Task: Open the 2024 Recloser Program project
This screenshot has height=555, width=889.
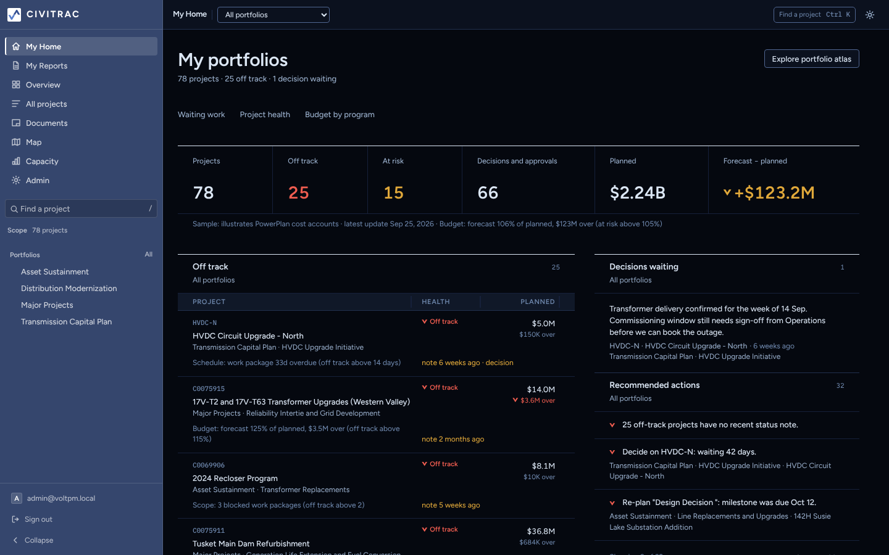Action: 235,479
